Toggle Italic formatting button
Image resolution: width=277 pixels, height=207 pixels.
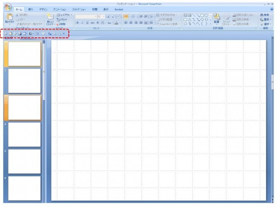(x=82, y=23)
